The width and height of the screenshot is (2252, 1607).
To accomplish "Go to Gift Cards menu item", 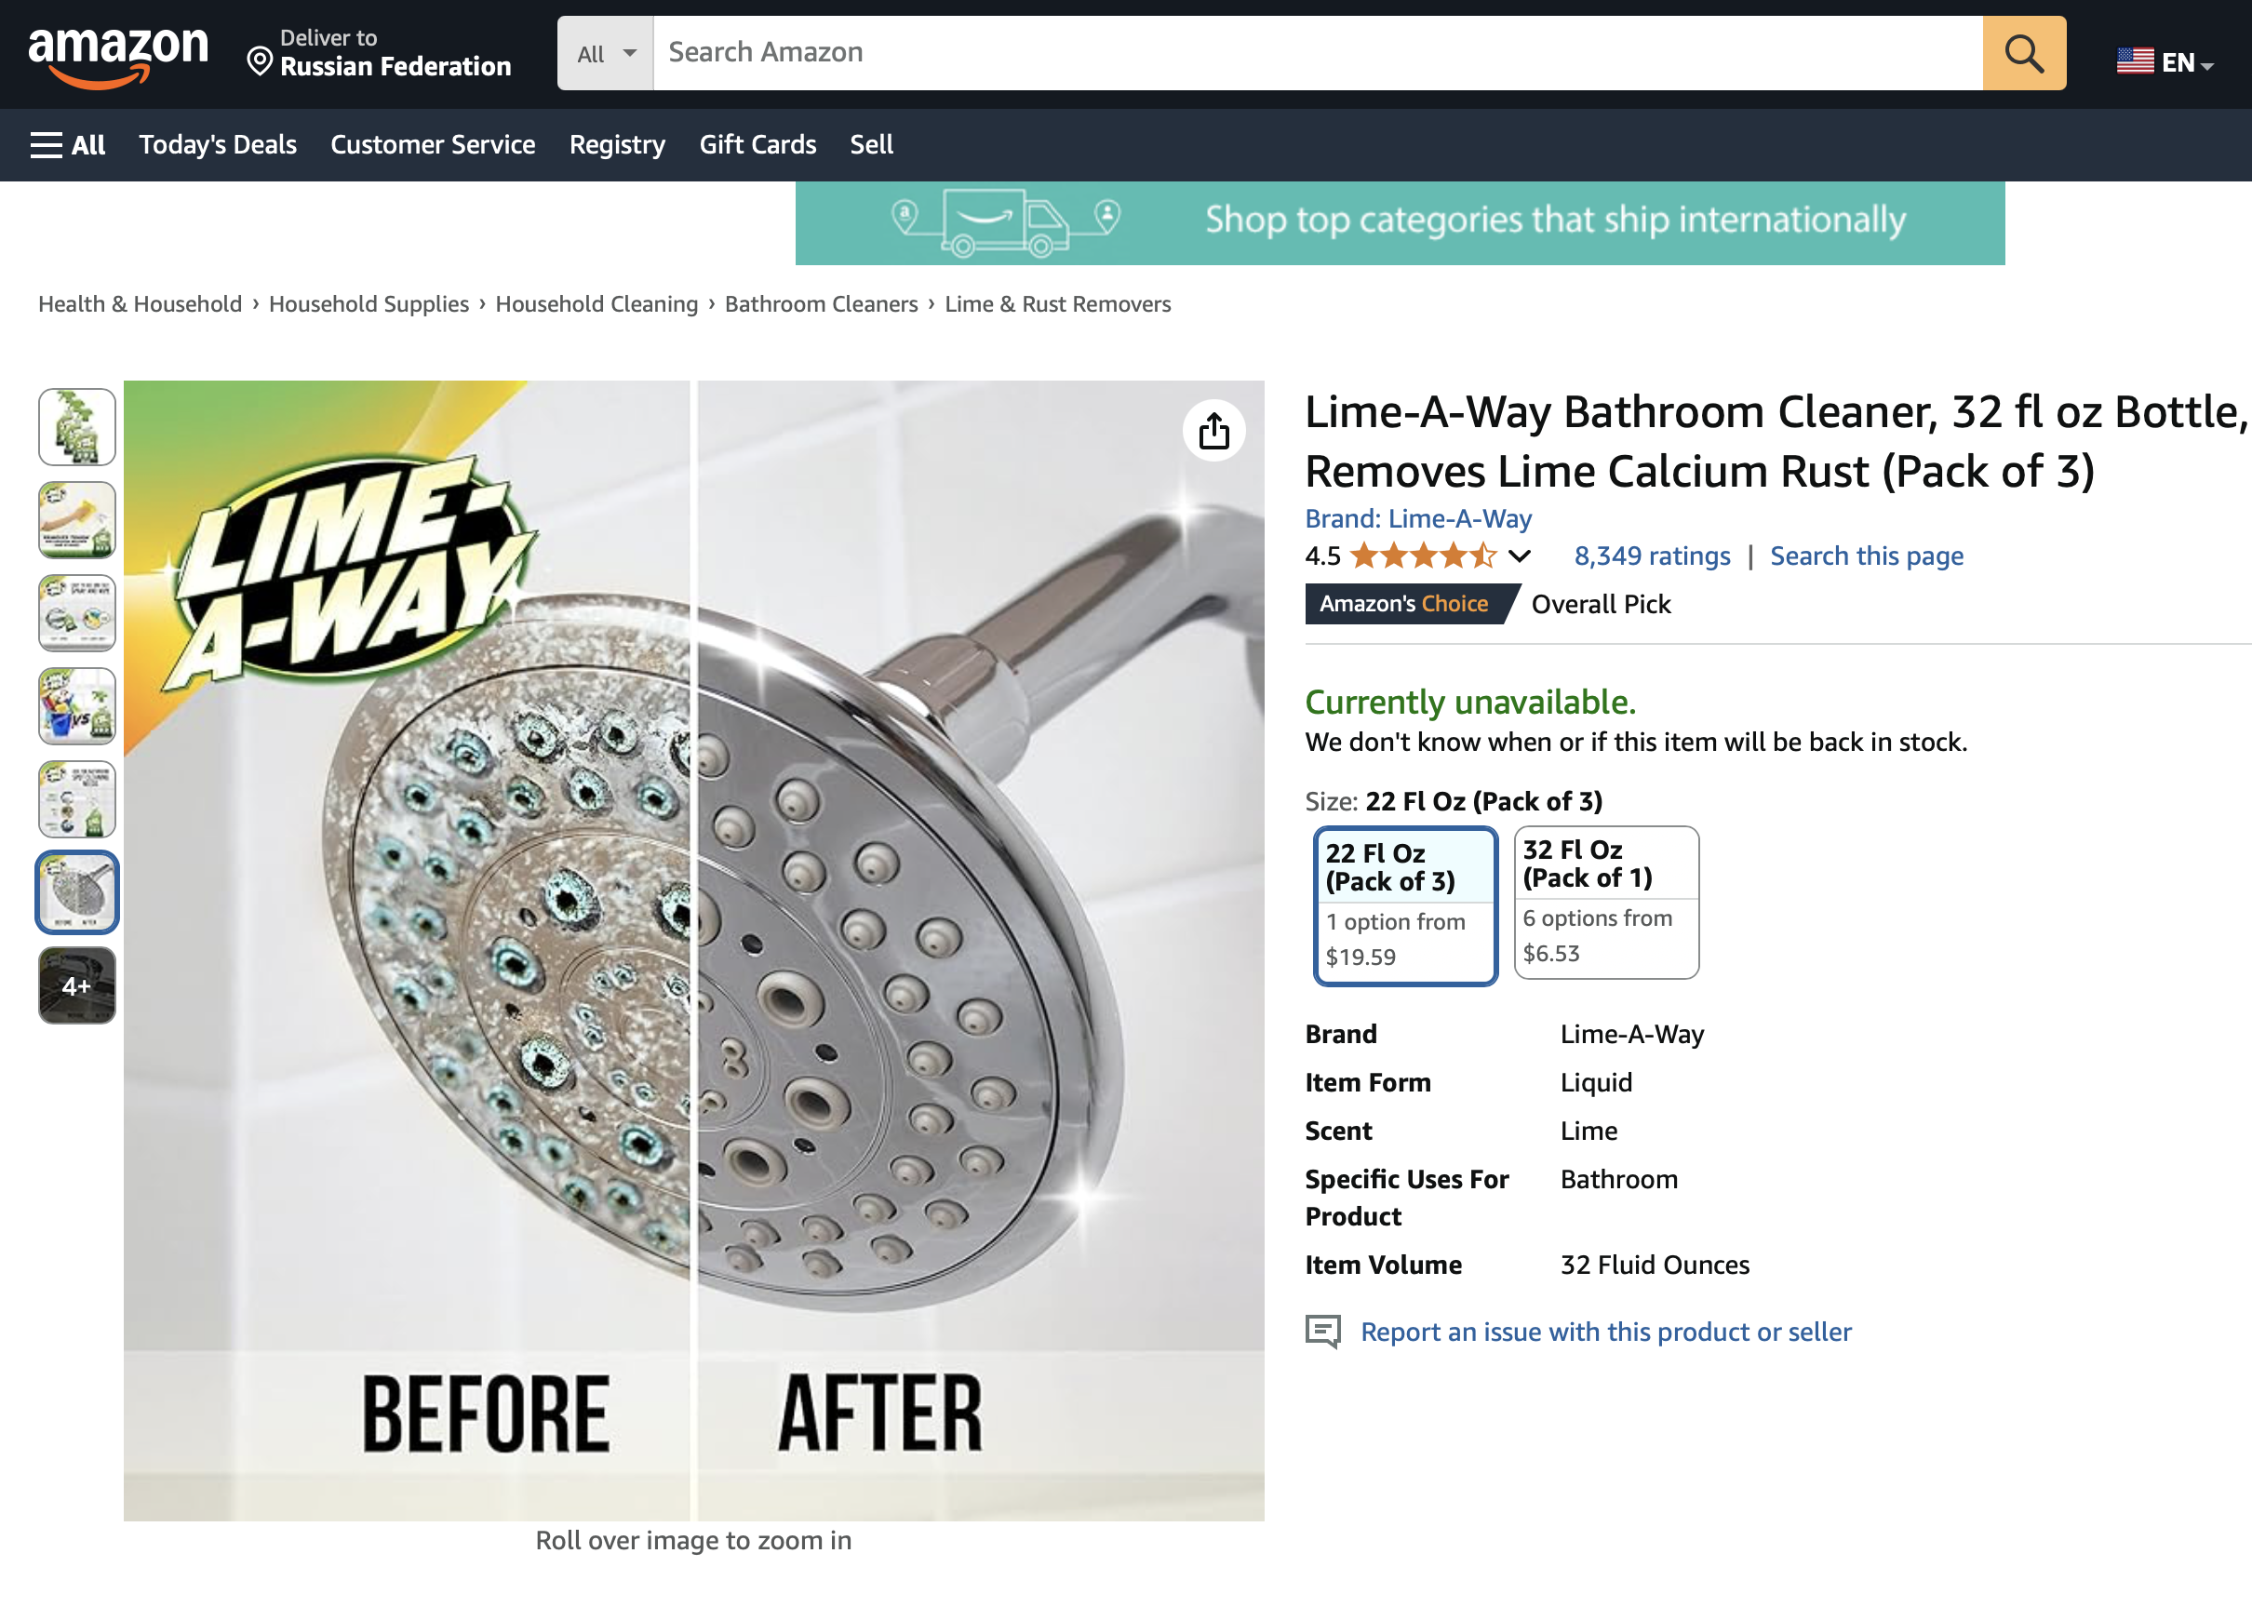I will [757, 145].
